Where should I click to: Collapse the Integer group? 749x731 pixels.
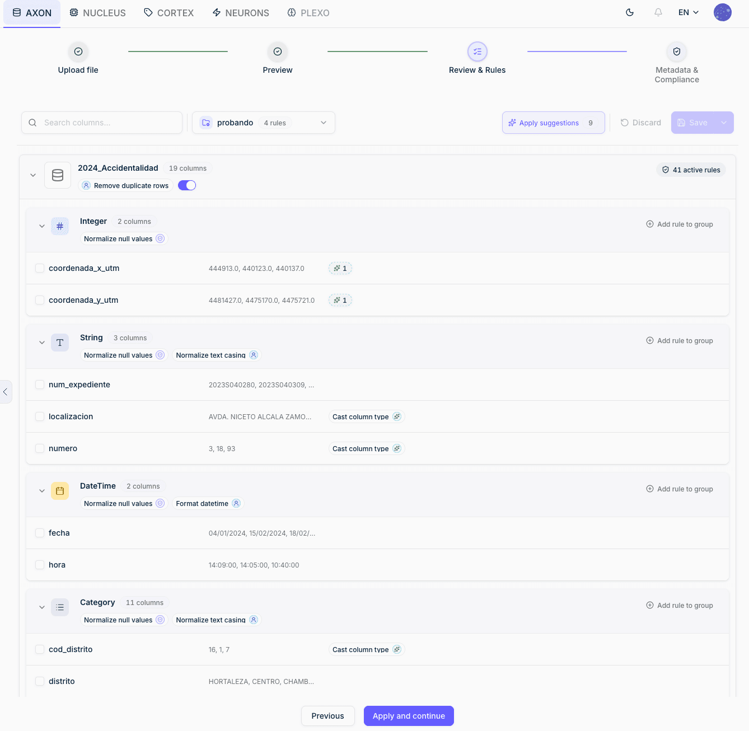pyautogui.click(x=42, y=226)
